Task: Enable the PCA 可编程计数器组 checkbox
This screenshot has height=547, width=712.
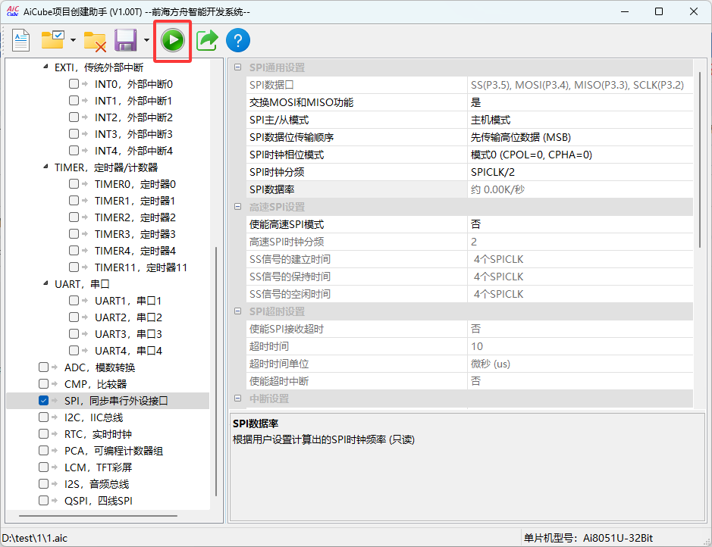Action: coord(43,450)
